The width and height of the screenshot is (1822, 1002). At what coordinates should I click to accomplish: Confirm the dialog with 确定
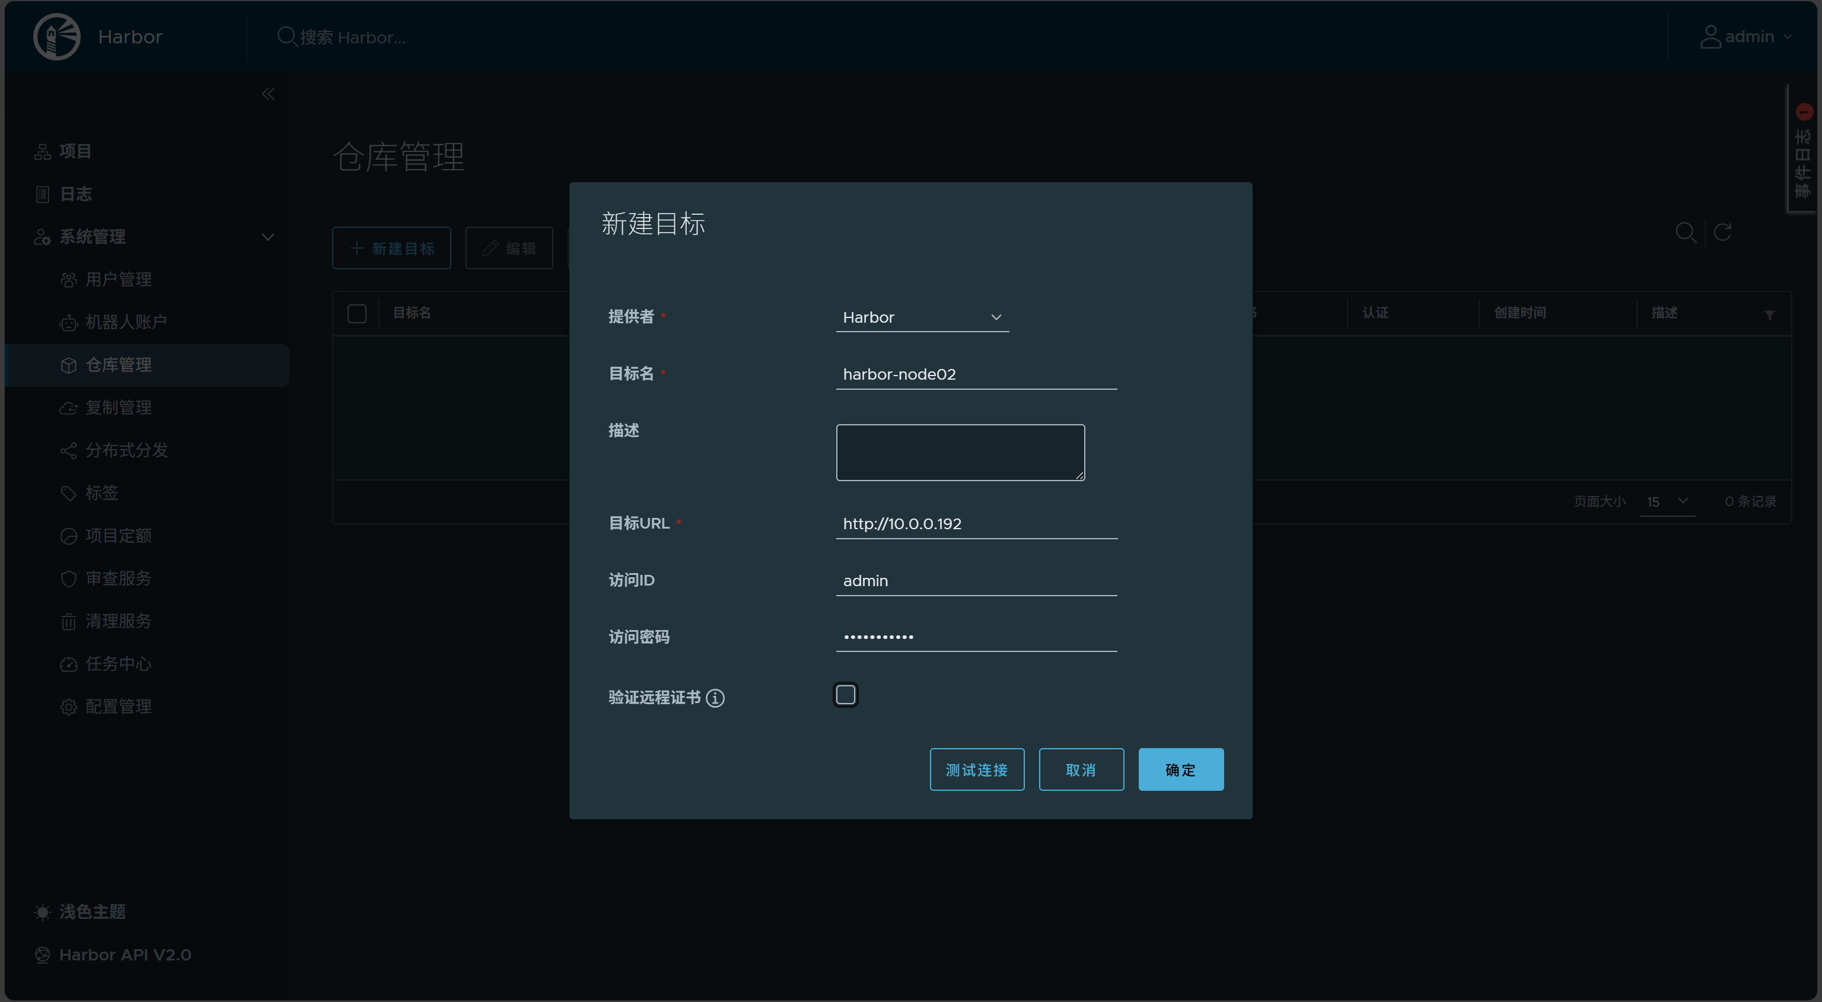[x=1180, y=769]
